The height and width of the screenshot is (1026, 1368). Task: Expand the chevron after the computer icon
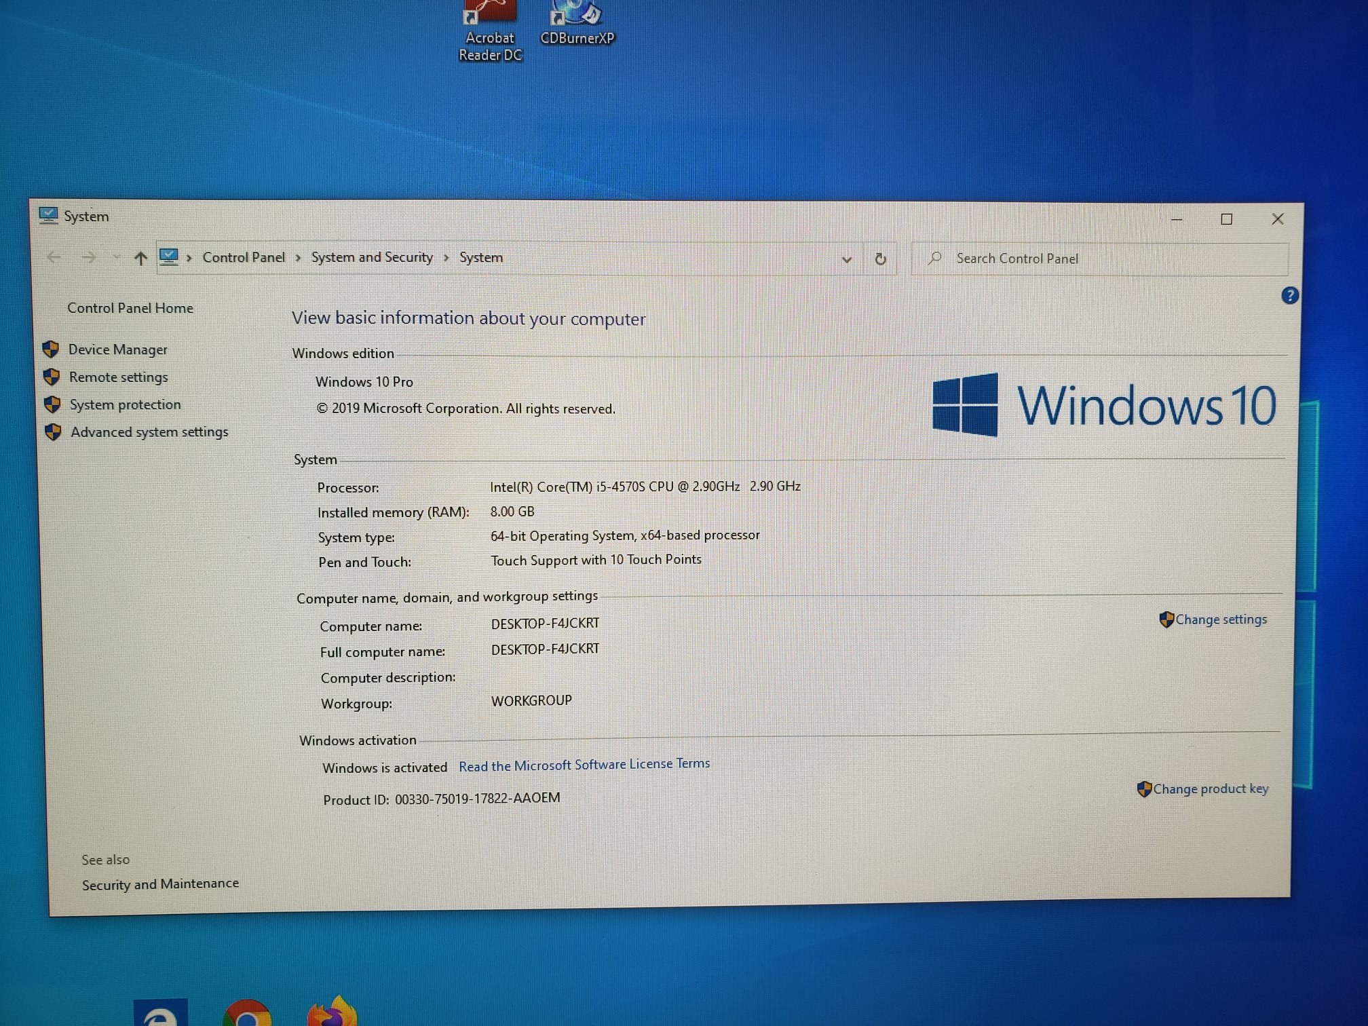pos(189,258)
